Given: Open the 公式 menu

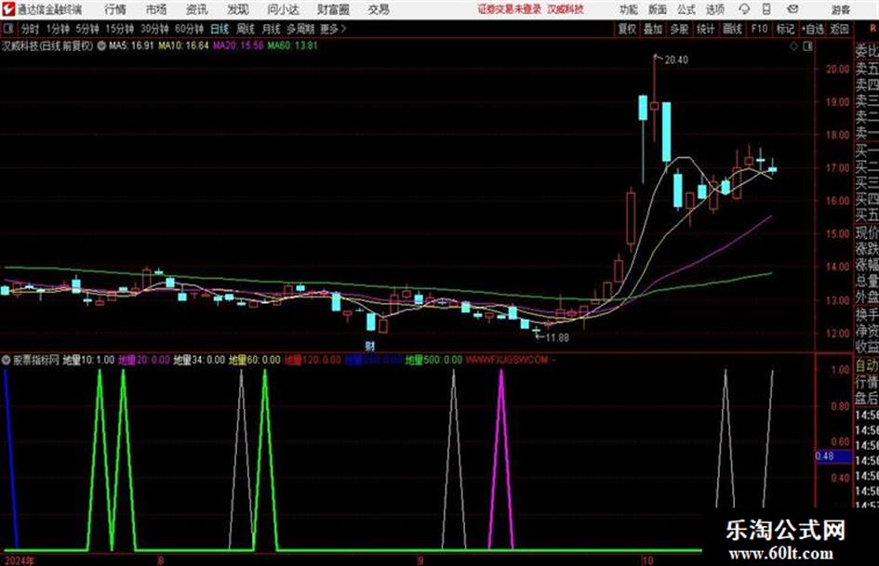Looking at the screenshot, I should point(686,9).
